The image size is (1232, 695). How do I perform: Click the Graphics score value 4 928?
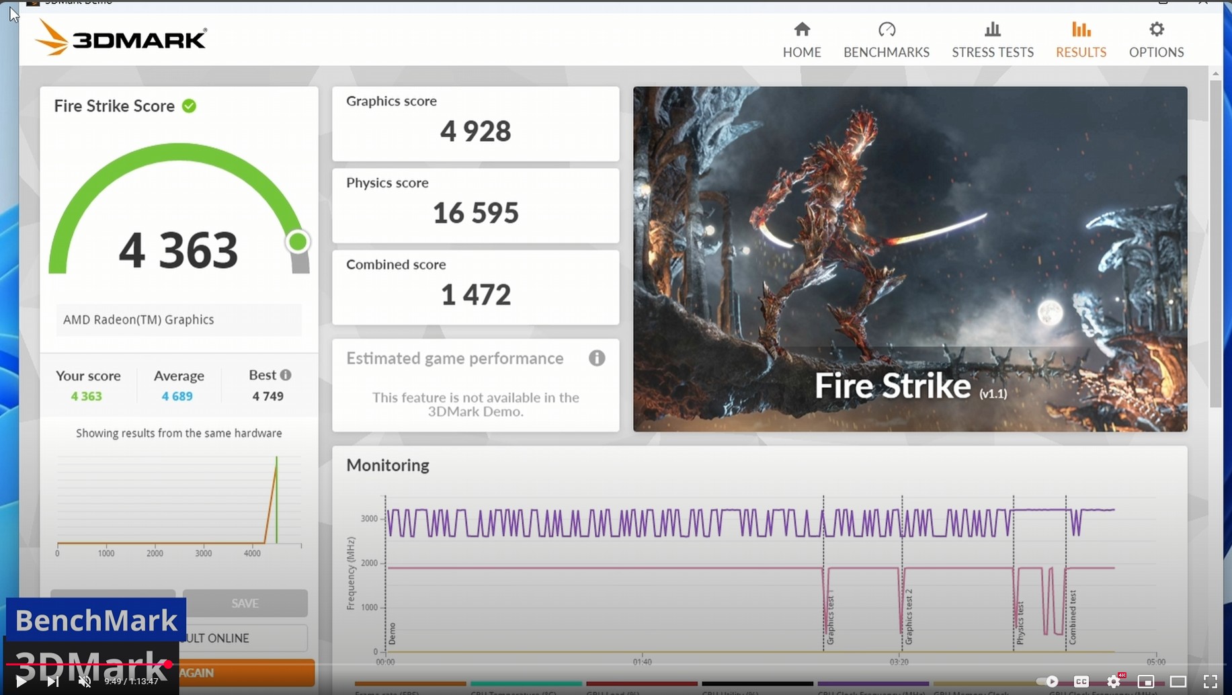click(x=476, y=131)
